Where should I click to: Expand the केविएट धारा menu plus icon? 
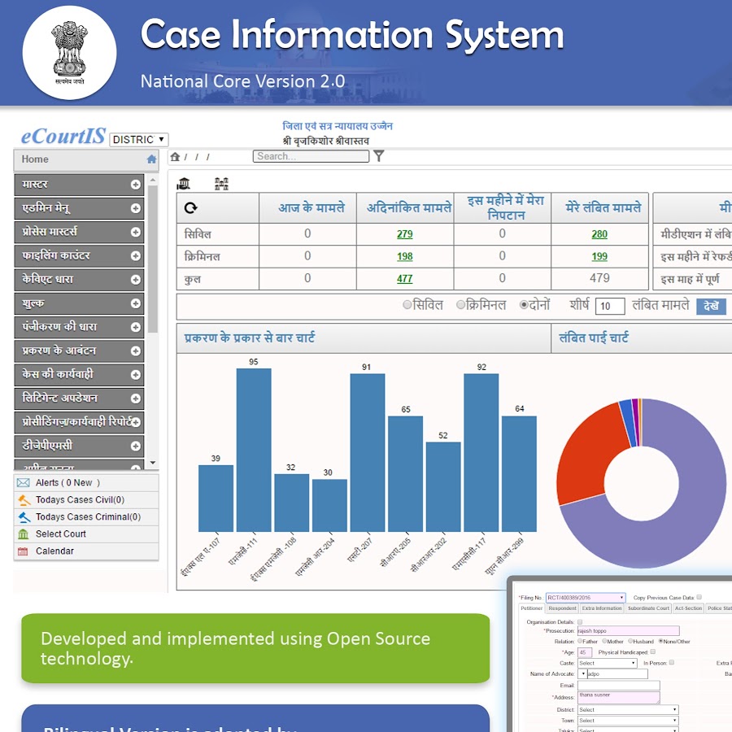tap(135, 280)
